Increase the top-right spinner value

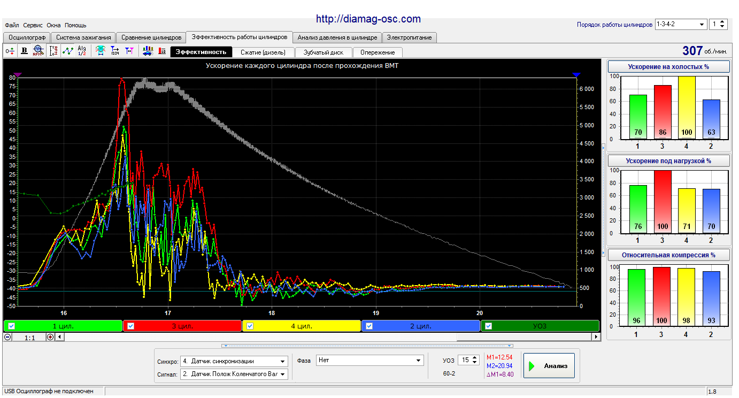tap(722, 22)
